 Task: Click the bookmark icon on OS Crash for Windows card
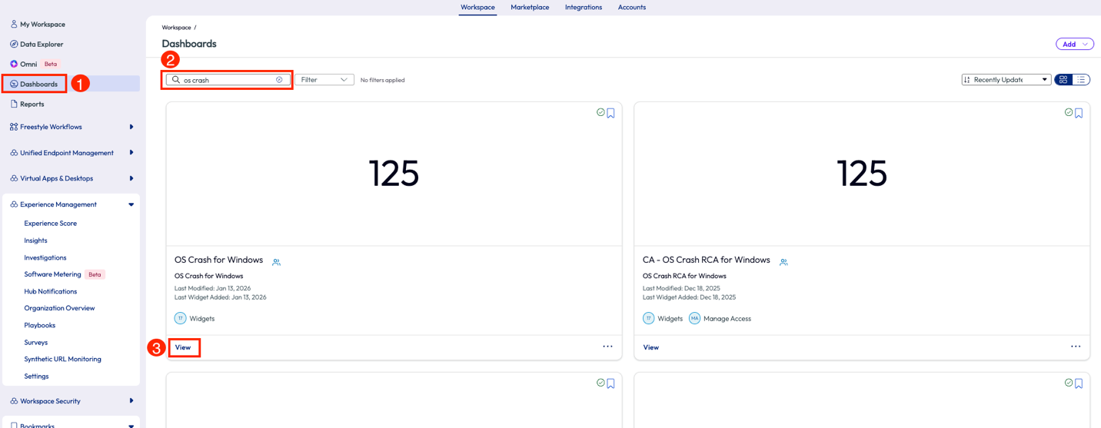[611, 113]
